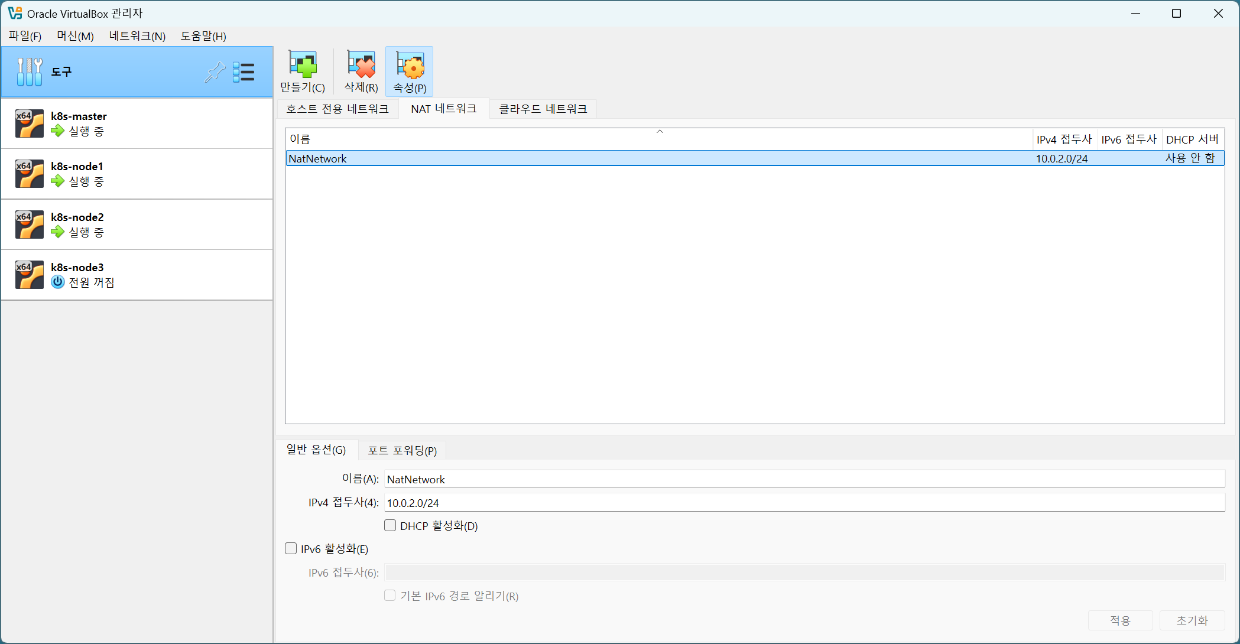Sort by 이름 column header
The width and height of the screenshot is (1240, 644).
[x=659, y=139]
